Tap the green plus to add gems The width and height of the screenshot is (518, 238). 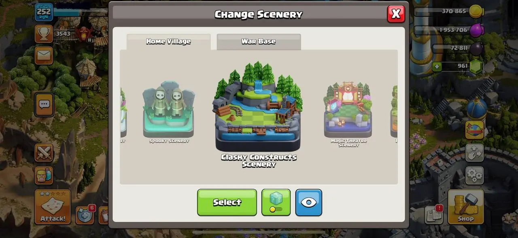(x=437, y=66)
